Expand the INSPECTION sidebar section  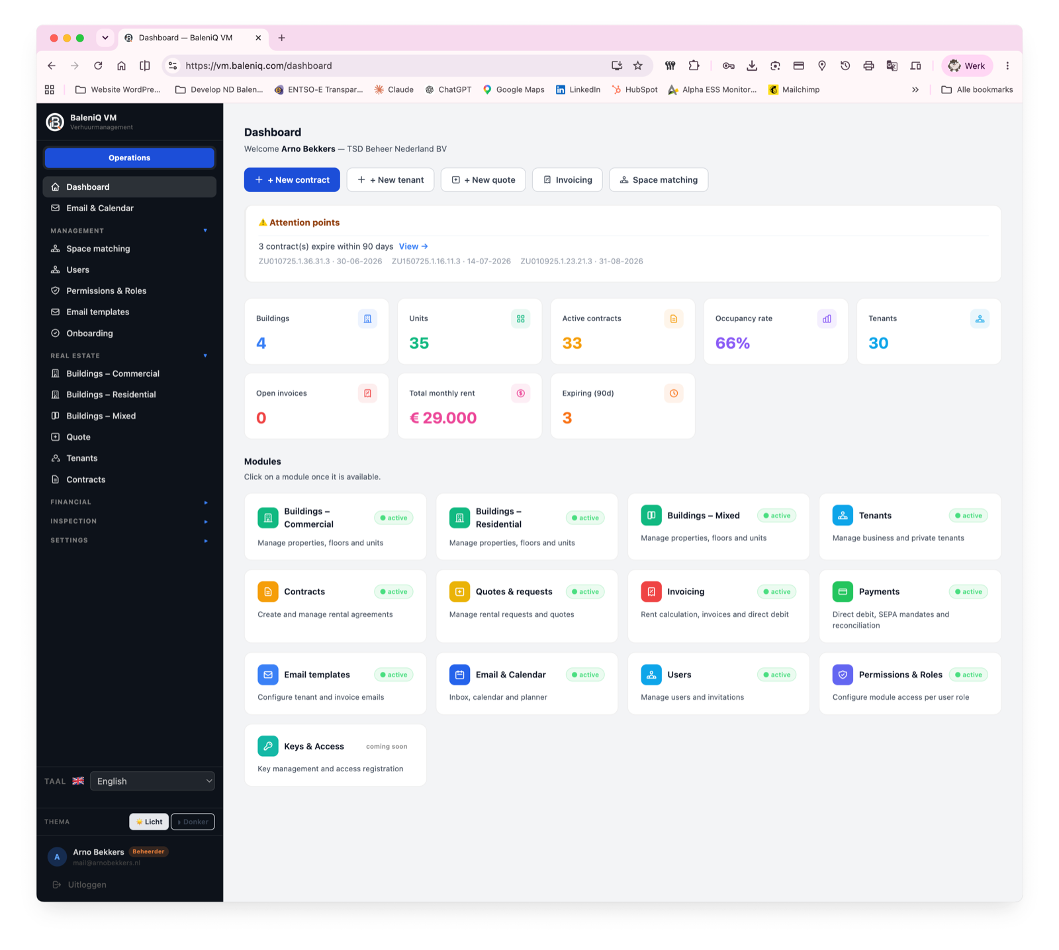(206, 522)
